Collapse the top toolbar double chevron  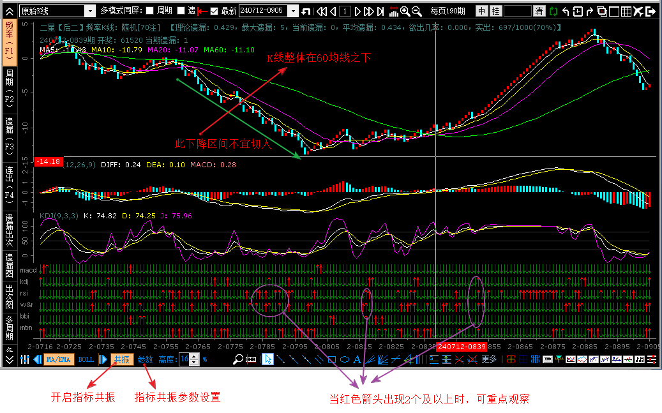(x=9, y=11)
